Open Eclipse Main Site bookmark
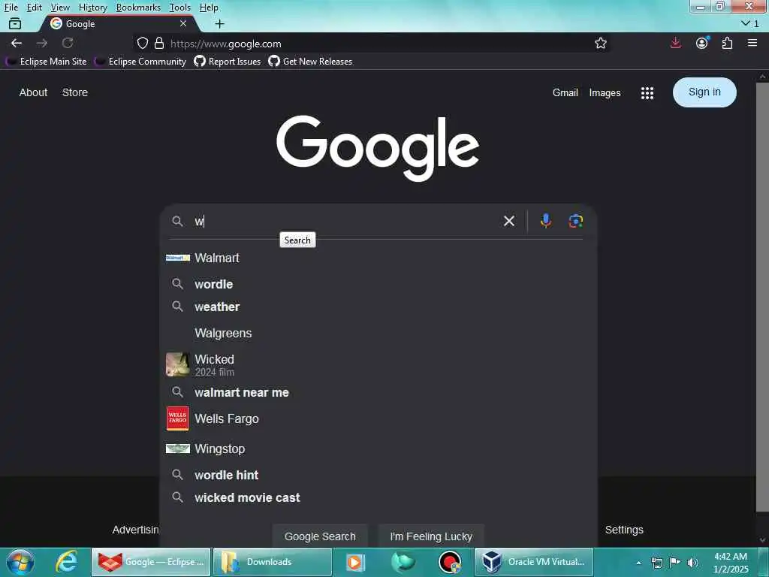This screenshot has height=577, width=769. (x=46, y=62)
